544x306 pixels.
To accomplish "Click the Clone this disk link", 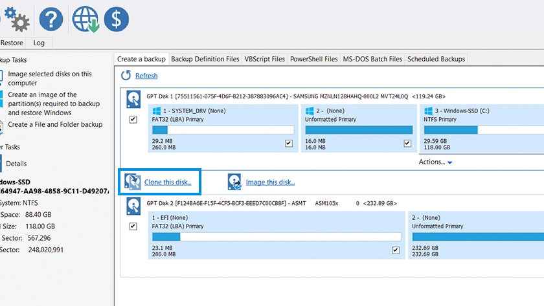I will click(x=168, y=182).
